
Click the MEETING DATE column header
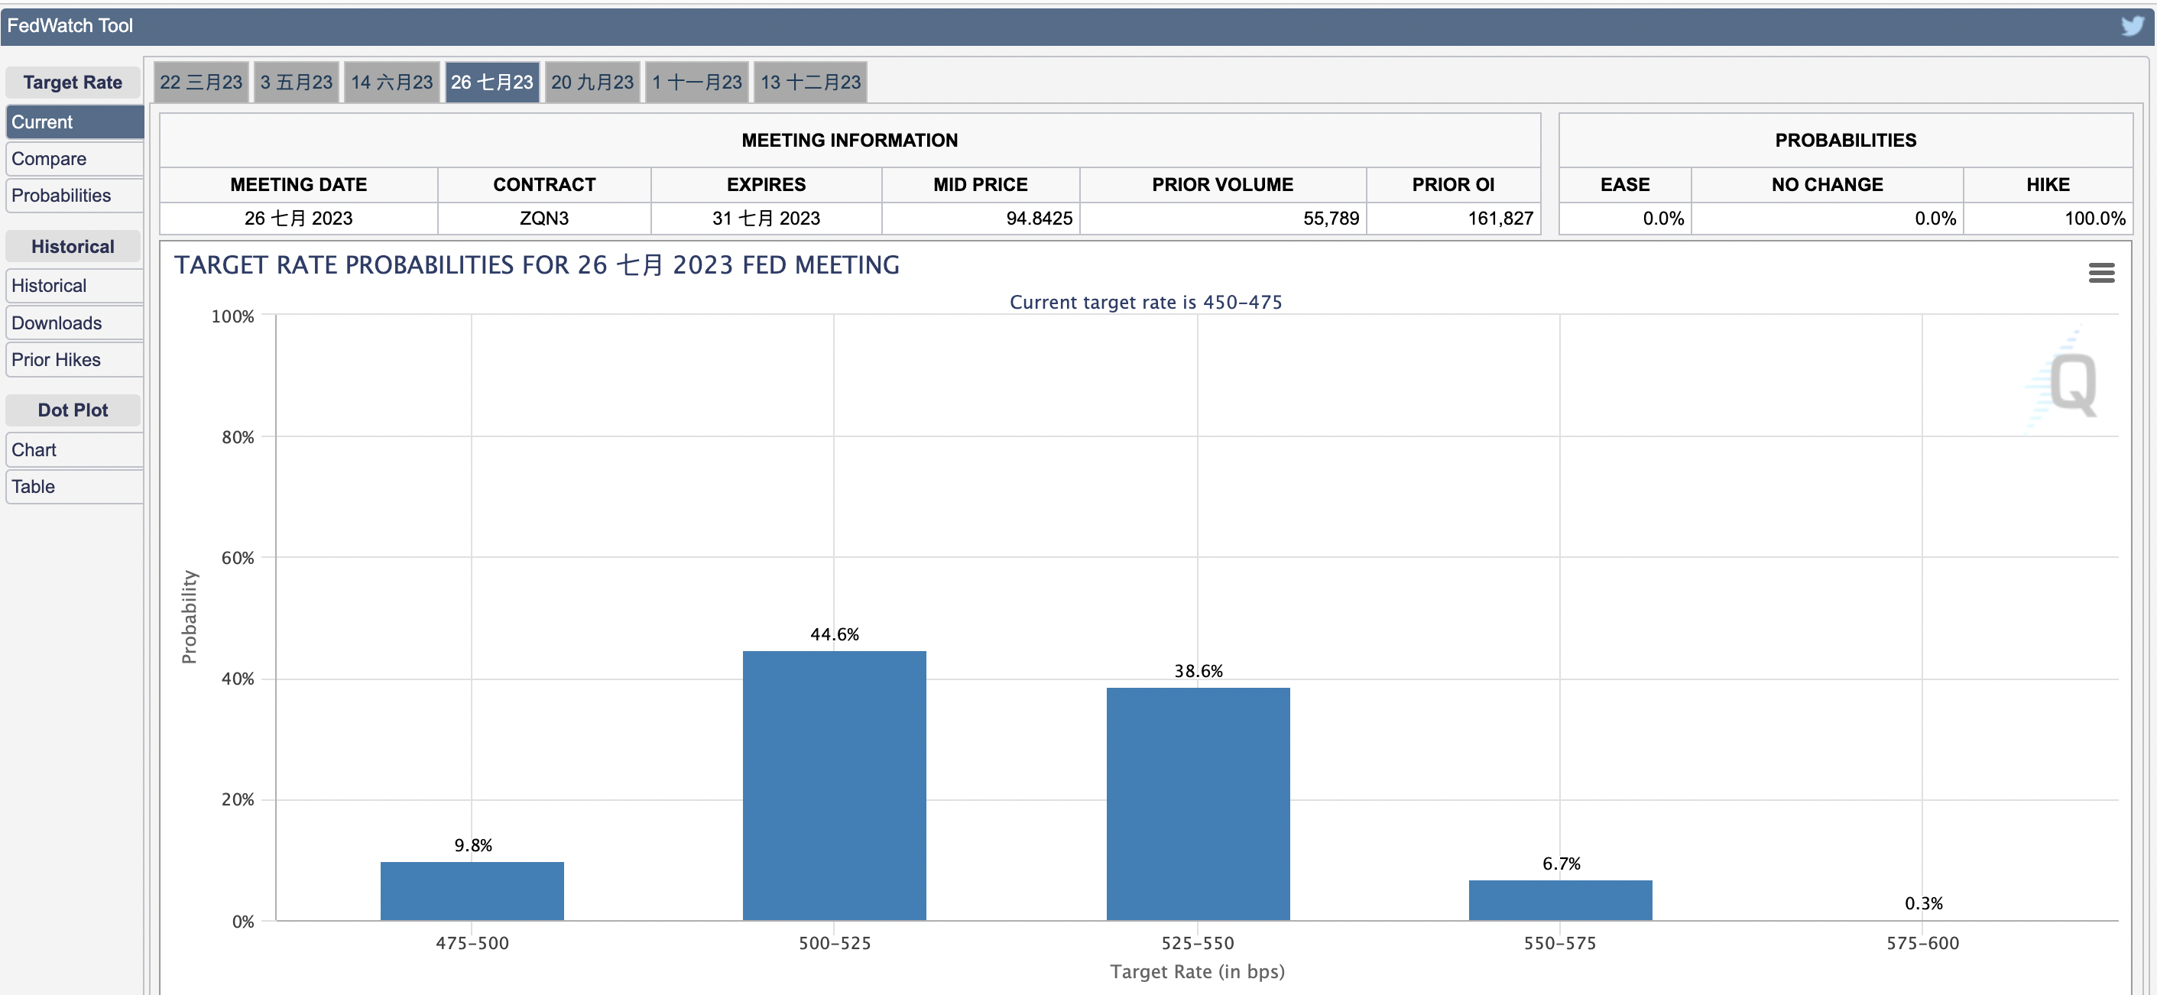pos(299,185)
